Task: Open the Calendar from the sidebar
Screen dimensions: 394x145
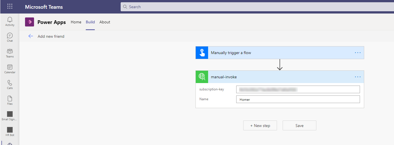Action: (10, 69)
